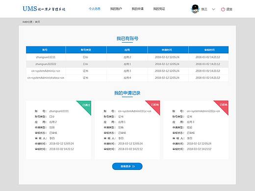Click apply time in cn=systemAdmini111 card
Viewport: 255px width, 191px height.
coord(130,143)
